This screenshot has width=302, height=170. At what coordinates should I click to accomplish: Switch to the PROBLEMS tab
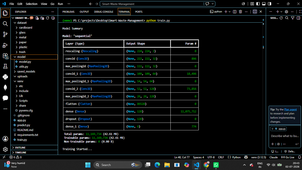point(68,12)
